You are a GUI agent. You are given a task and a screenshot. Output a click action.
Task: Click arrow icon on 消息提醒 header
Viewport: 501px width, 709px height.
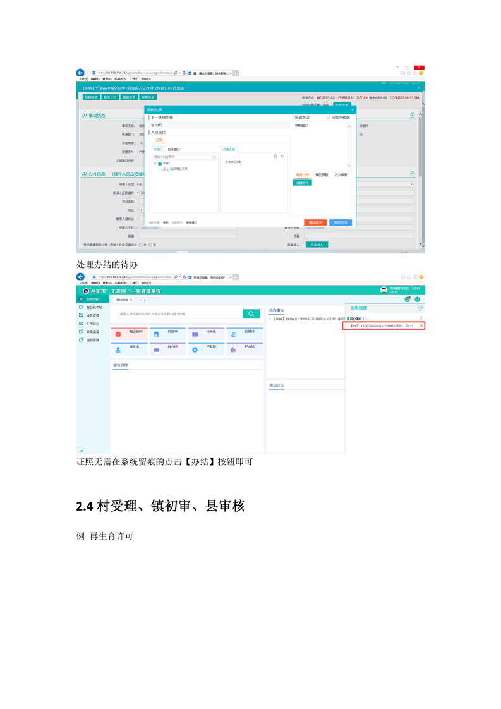(420, 308)
